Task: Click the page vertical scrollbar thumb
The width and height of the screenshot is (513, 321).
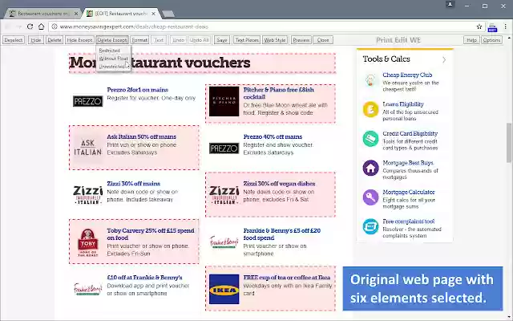Action: coord(509,142)
